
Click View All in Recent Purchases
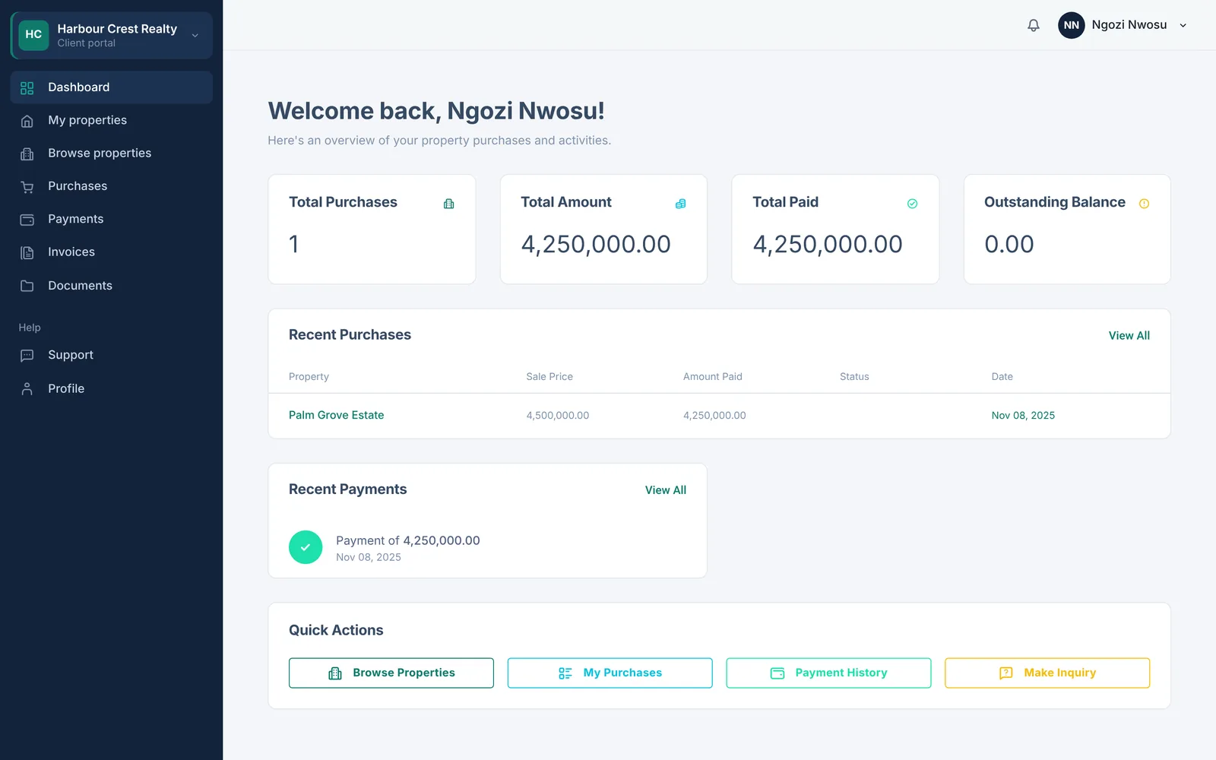point(1129,336)
